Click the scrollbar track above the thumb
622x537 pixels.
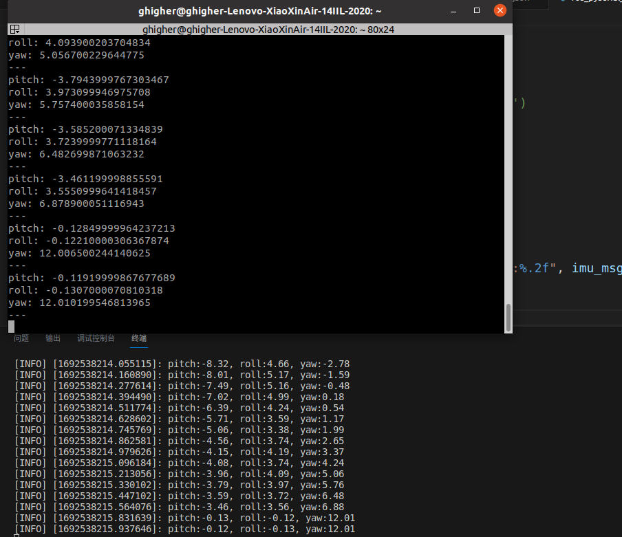(x=508, y=172)
